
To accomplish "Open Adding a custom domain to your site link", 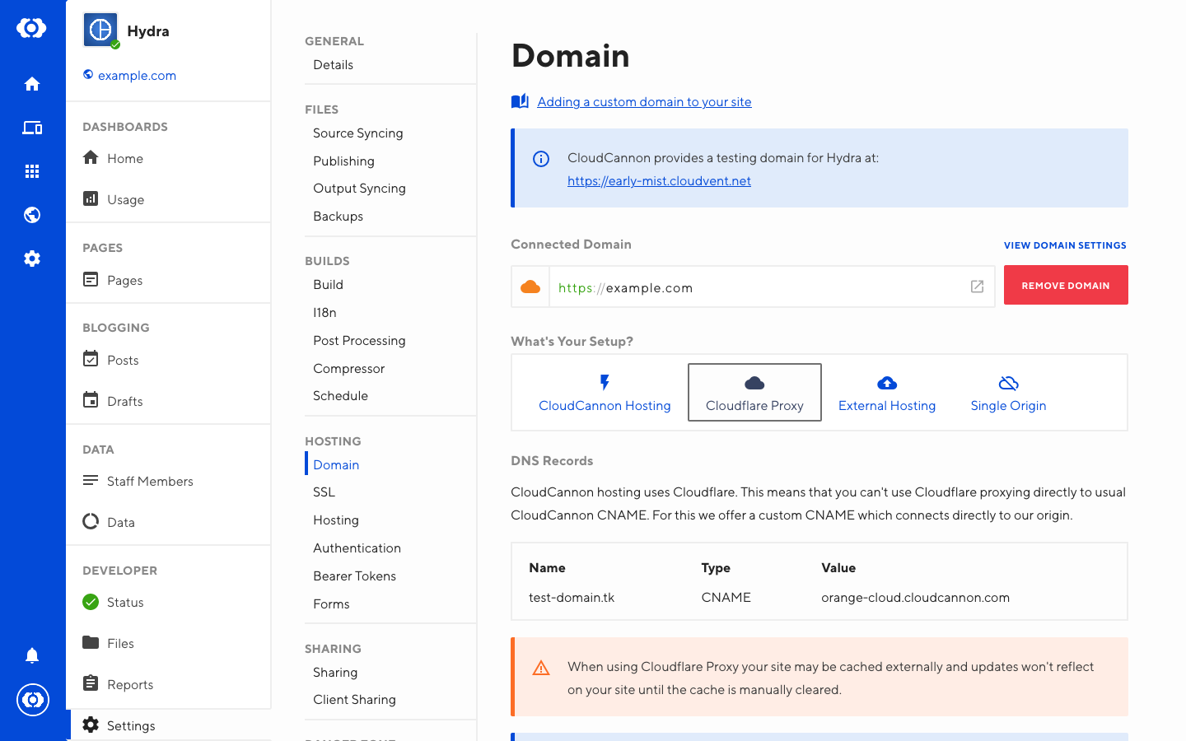I will click(644, 102).
